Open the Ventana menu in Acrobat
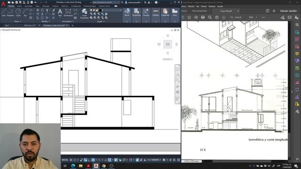 click(212, 6)
